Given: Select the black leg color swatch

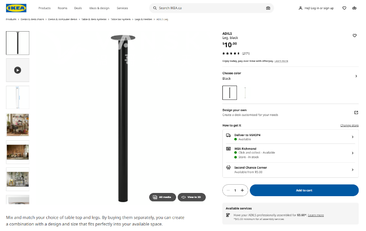Looking at the screenshot, I should (230, 93).
